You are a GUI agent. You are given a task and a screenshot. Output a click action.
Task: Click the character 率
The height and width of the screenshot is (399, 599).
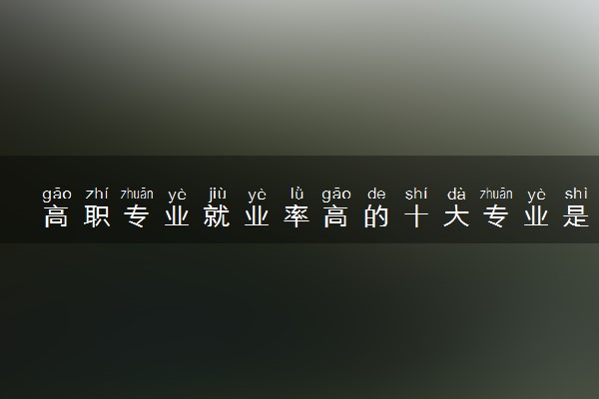click(x=297, y=216)
